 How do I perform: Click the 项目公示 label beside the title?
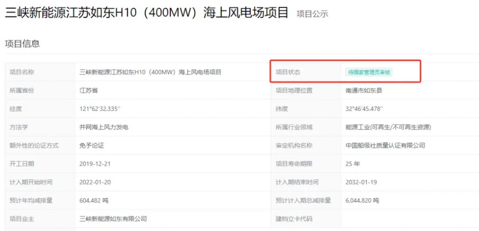[312, 14]
